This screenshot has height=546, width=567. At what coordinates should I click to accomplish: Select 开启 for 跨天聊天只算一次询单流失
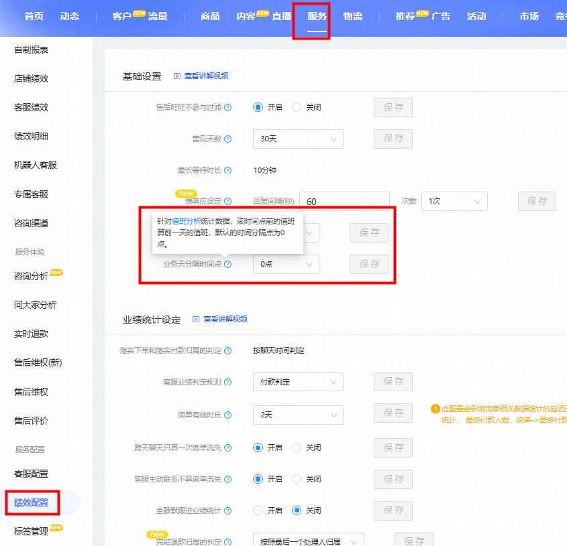(258, 448)
